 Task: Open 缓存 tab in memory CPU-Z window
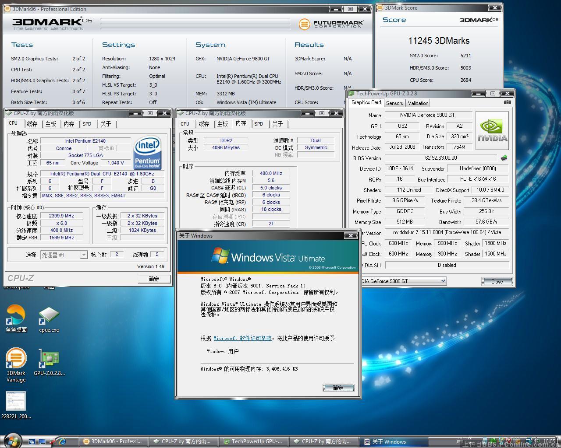[x=204, y=124]
